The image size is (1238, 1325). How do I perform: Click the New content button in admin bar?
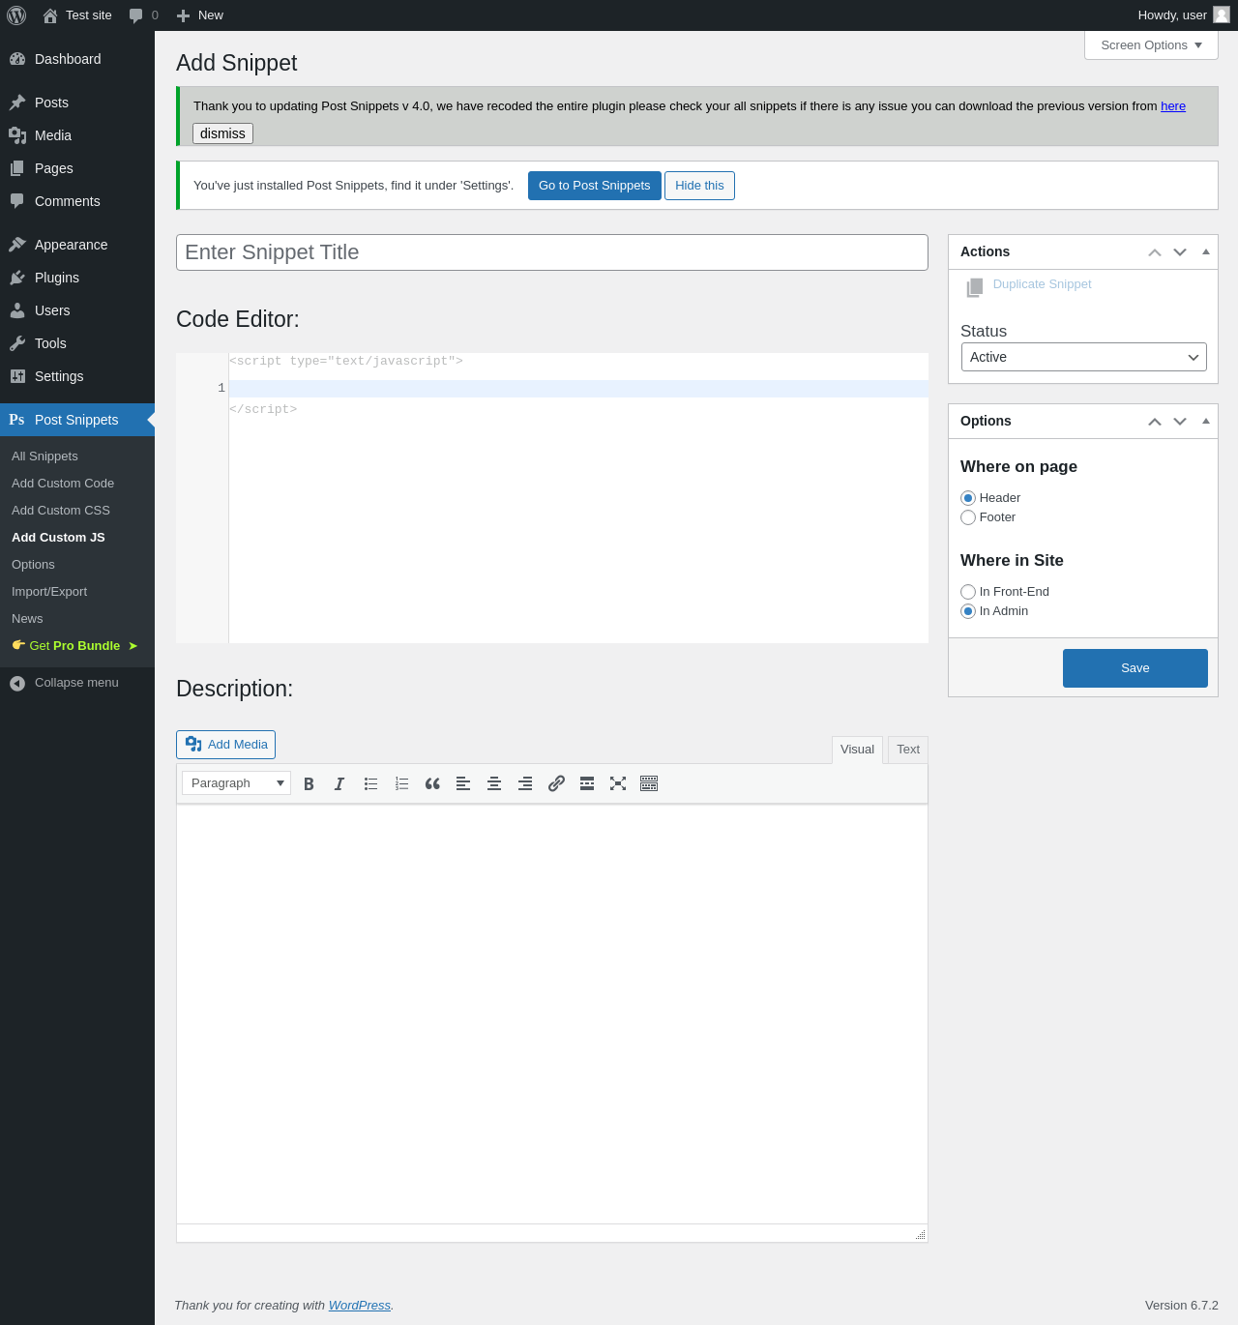coord(200,15)
